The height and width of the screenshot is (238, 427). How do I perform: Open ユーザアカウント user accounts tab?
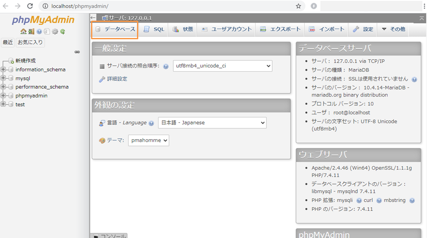pyautogui.click(x=226, y=29)
